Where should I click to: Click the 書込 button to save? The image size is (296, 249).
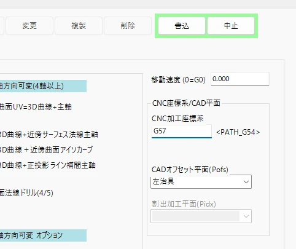pos(182,26)
